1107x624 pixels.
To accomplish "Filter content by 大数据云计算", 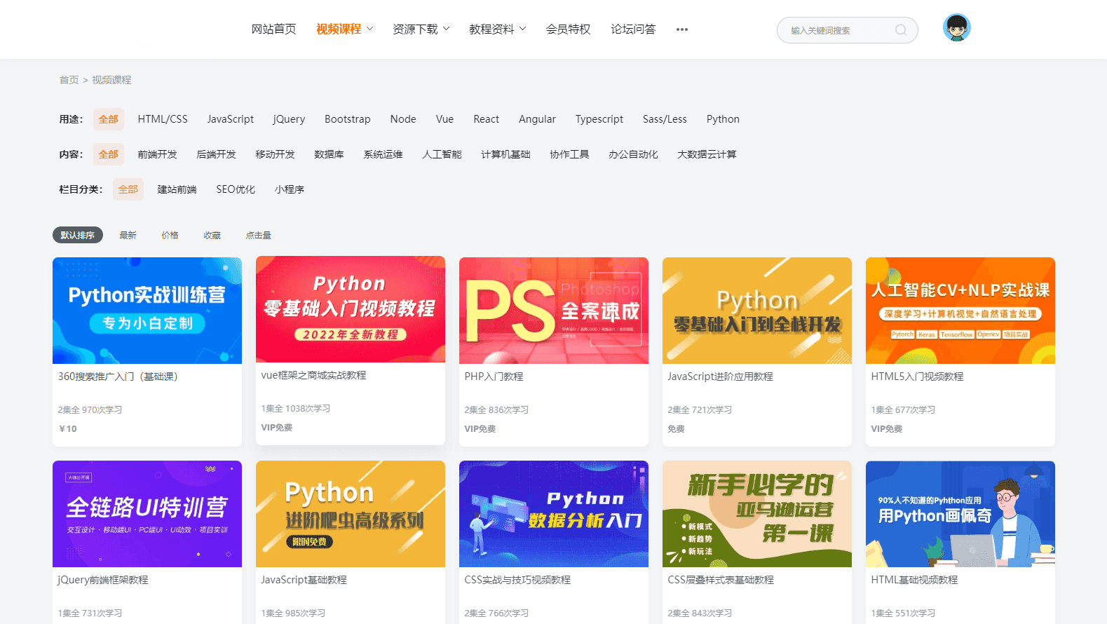I will 707,154.
